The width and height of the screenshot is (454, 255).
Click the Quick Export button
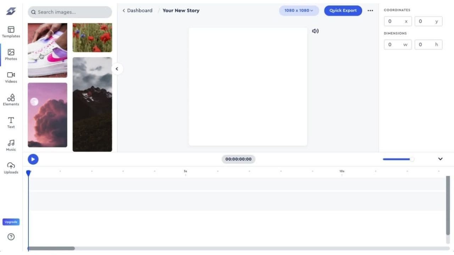tap(343, 10)
